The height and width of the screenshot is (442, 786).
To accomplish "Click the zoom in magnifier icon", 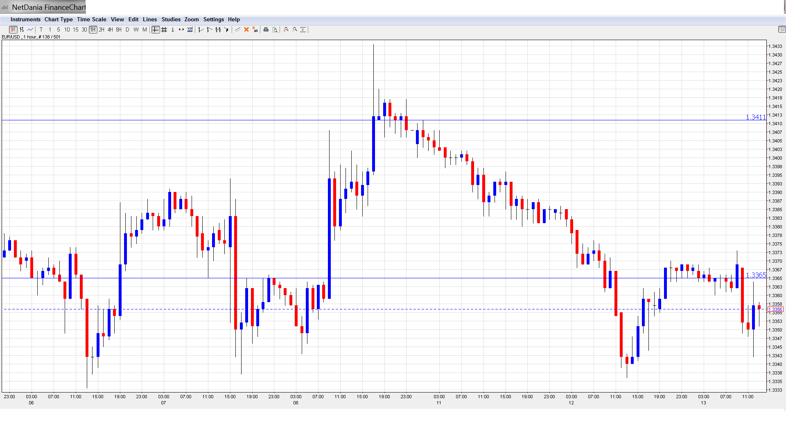I will point(286,29).
